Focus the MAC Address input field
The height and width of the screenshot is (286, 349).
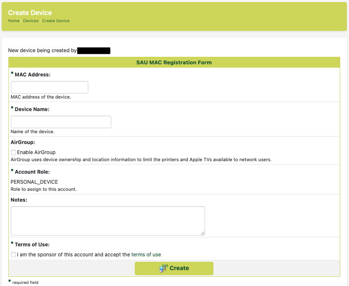pyautogui.click(x=49, y=87)
